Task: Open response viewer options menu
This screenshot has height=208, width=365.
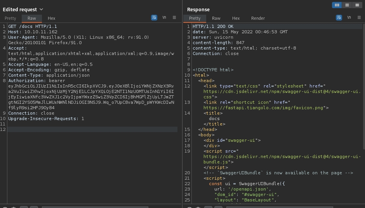Action: [359, 18]
